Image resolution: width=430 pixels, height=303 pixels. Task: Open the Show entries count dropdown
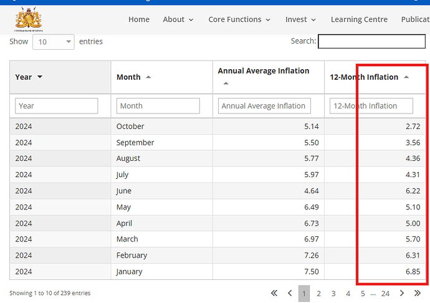tap(52, 42)
